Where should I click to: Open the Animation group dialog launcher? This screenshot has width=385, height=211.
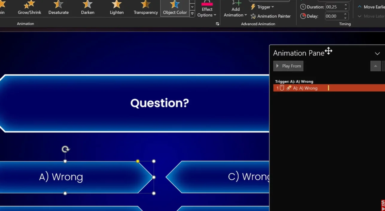pyautogui.click(x=217, y=24)
